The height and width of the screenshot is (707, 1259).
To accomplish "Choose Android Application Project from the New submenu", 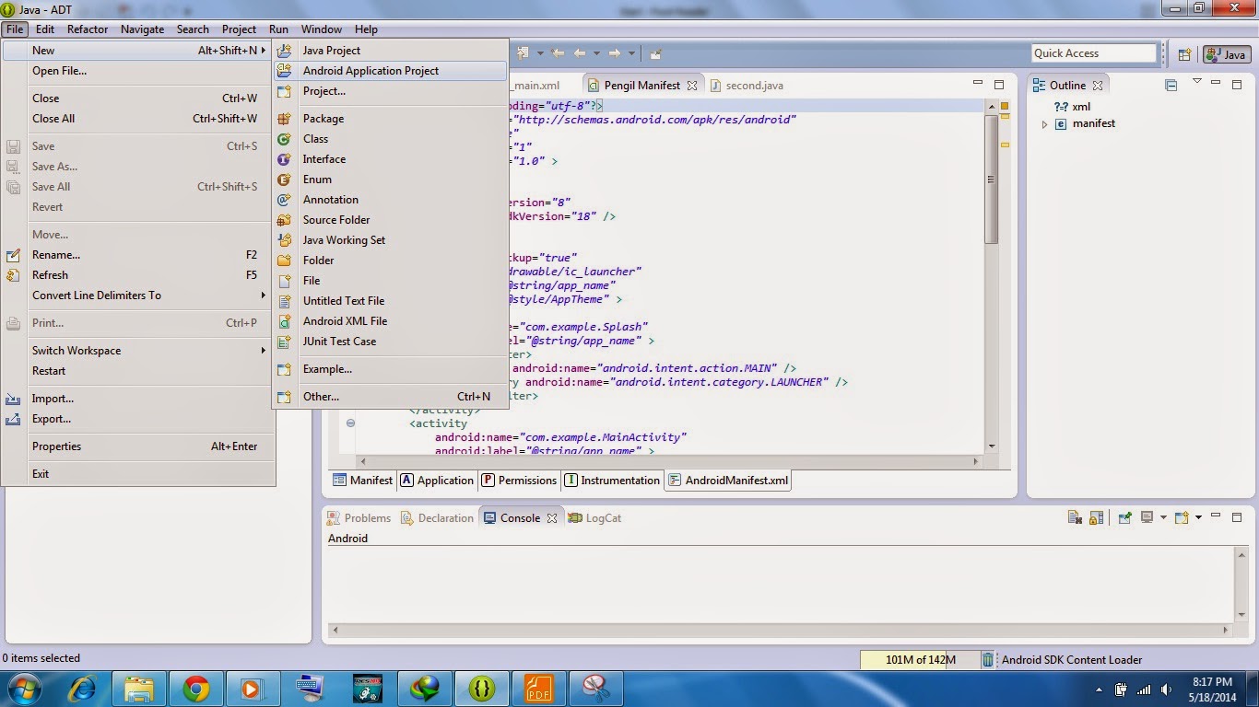I will (x=390, y=71).
